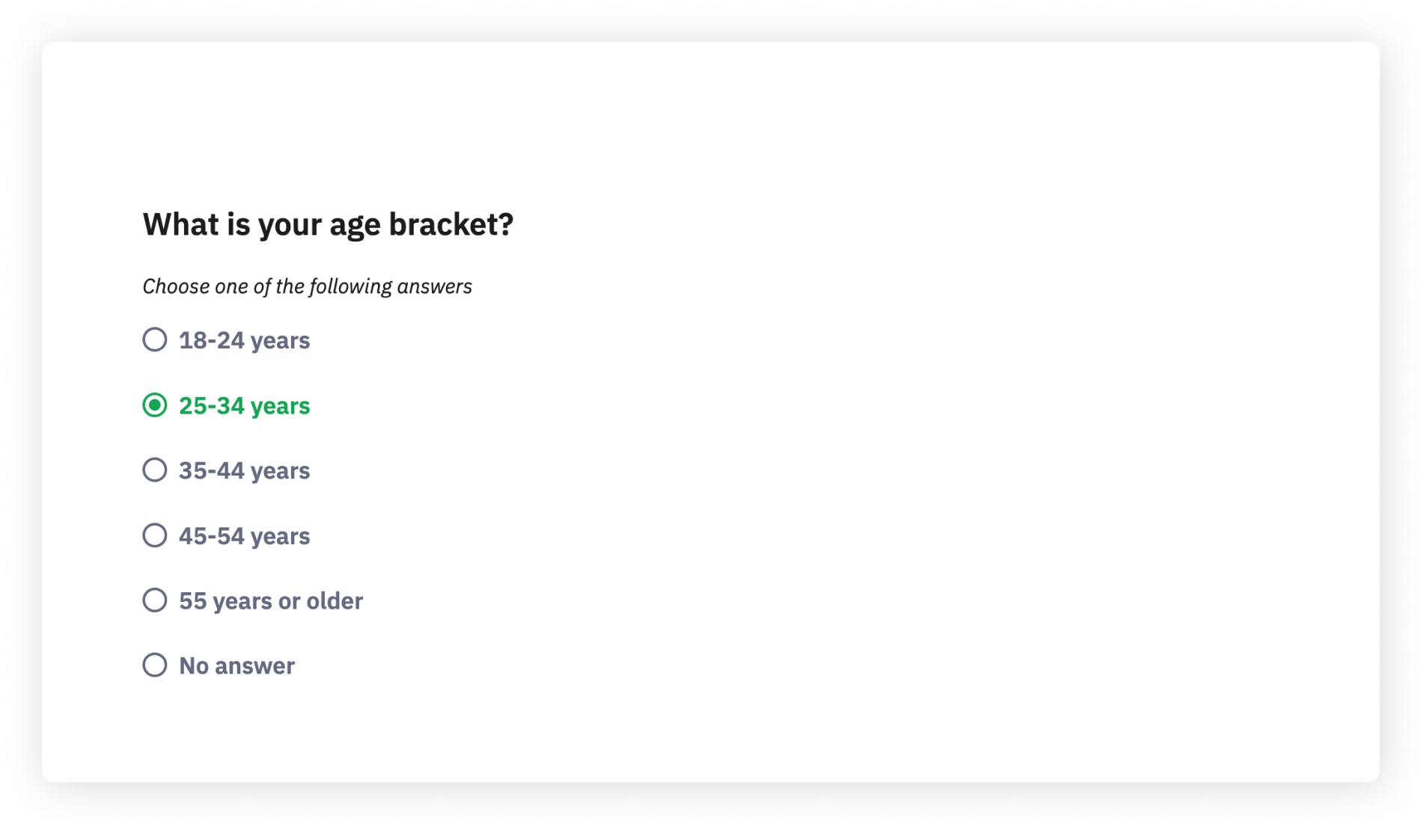Select the age bracket containing age 50
This screenshot has width=1428, height=830.
pos(155,535)
